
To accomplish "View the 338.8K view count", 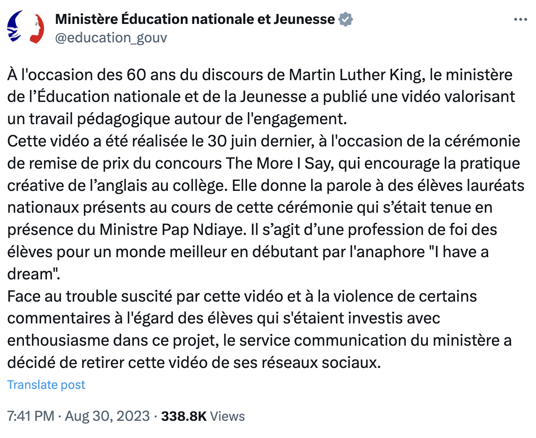I will pos(184,416).
